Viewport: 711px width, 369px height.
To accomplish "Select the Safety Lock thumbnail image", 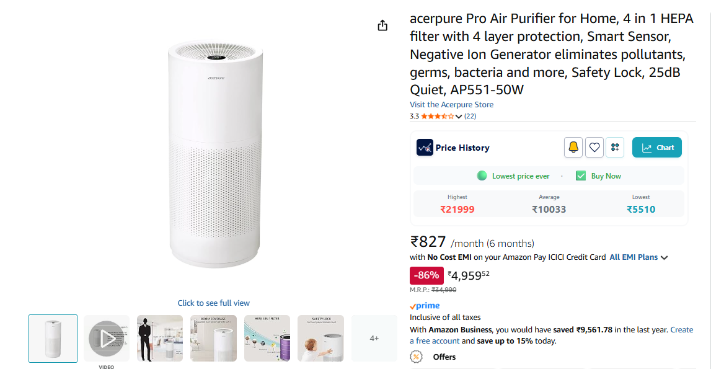I will pyautogui.click(x=320, y=338).
